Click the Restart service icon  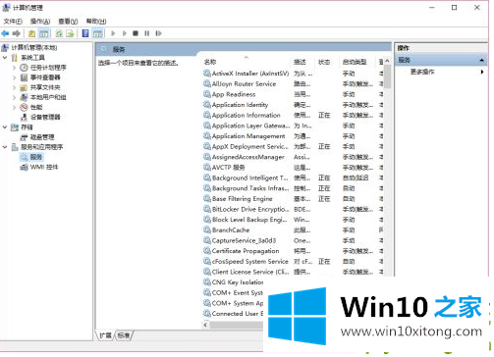point(158,33)
